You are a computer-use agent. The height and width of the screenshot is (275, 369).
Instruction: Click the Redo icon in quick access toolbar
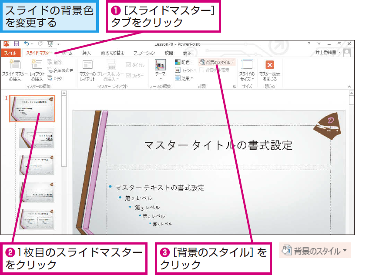(x=40, y=44)
